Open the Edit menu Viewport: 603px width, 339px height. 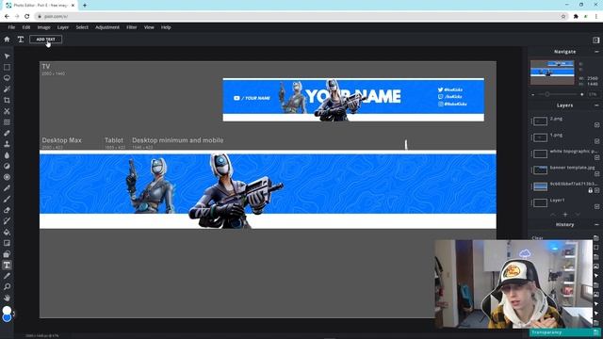26,27
